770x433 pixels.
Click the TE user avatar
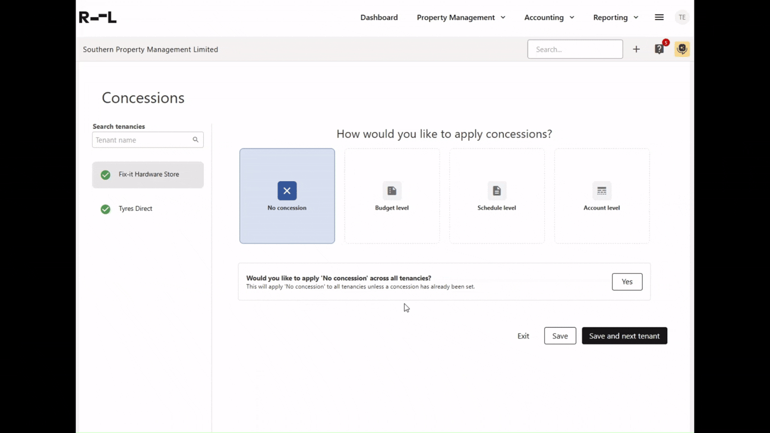point(682,17)
